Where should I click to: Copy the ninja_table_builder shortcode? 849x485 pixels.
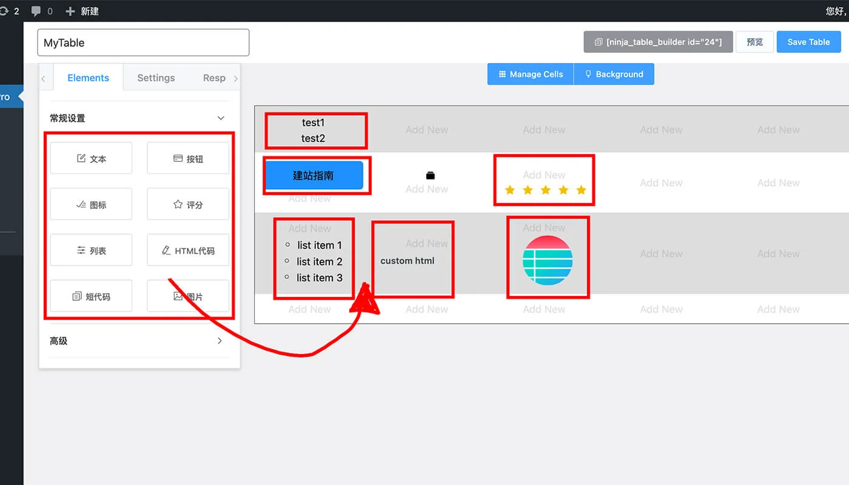pos(658,42)
